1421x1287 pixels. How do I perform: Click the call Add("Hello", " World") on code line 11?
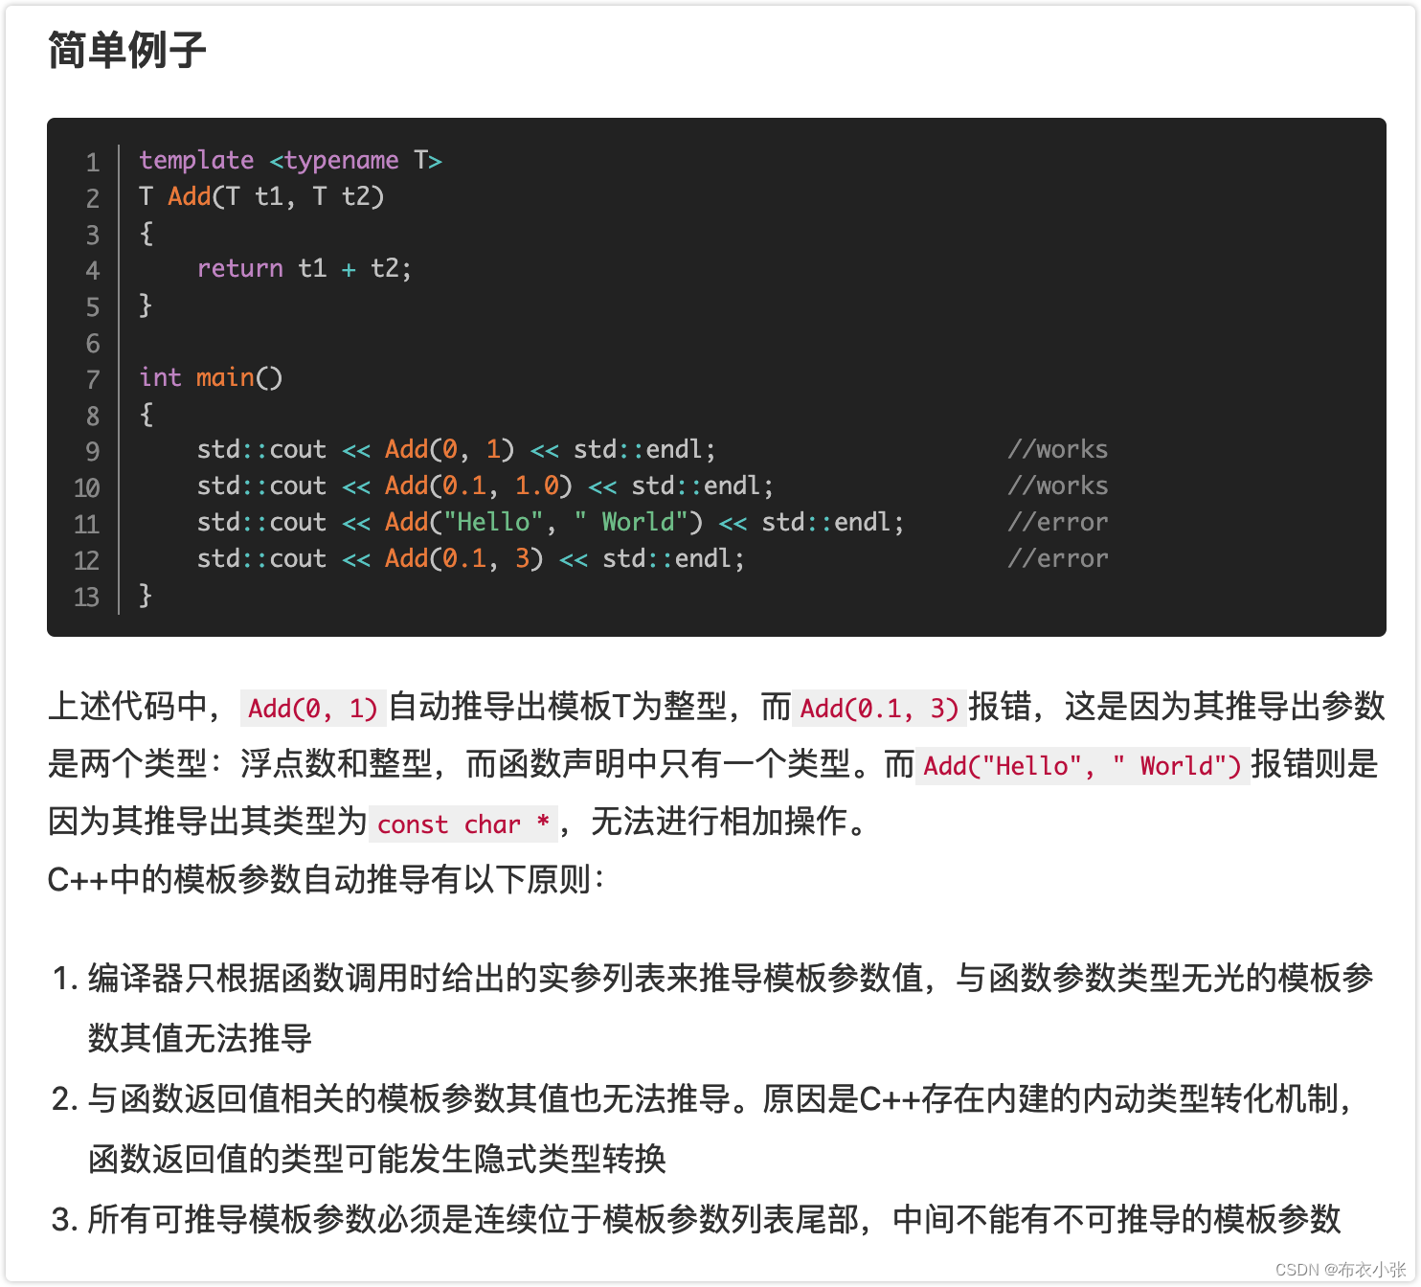(x=544, y=522)
